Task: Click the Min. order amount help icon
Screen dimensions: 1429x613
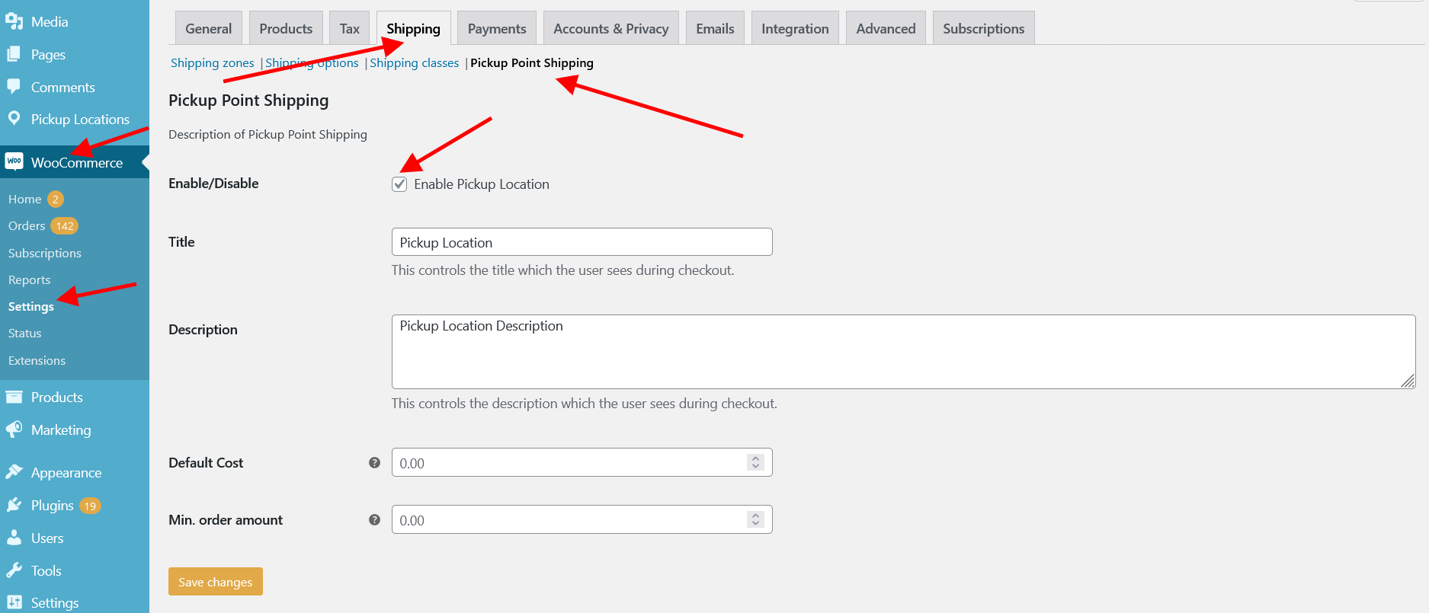Action: point(374,519)
